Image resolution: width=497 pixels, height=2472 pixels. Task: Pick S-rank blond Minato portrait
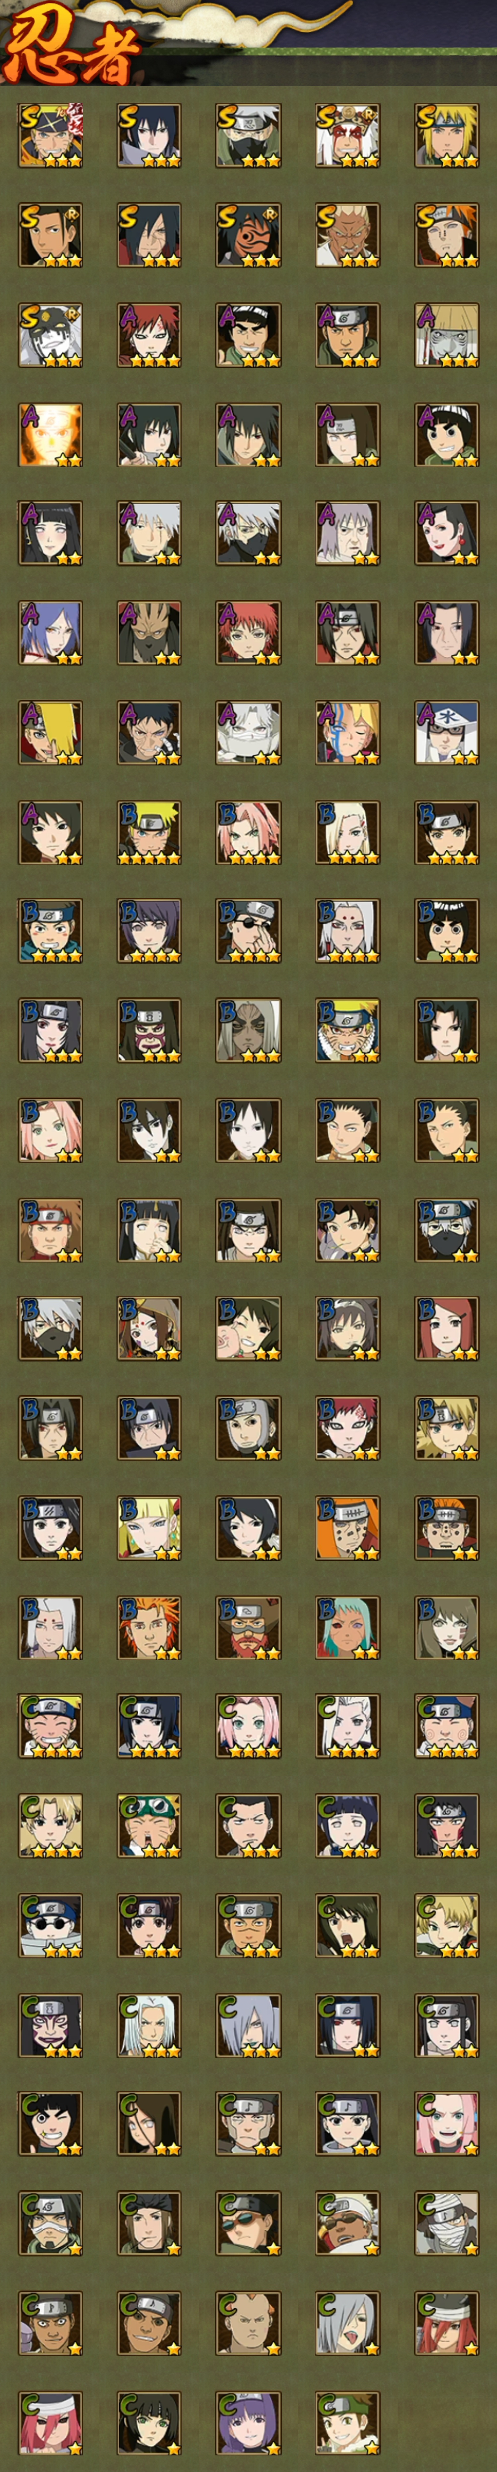tap(447, 135)
